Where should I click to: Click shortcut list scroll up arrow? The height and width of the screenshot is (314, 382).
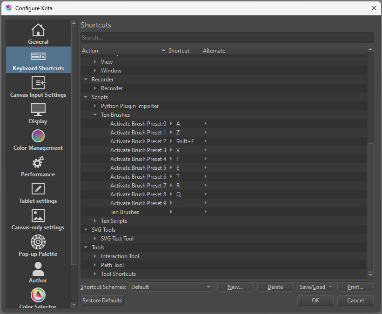[370, 49]
